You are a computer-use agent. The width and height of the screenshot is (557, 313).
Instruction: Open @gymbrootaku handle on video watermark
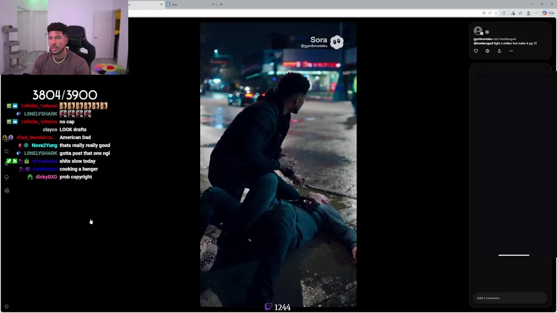pyautogui.click(x=314, y=46)
